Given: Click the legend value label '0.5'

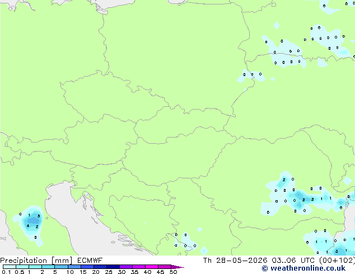Looking at the screenshot, I should [x=20, y=272].
